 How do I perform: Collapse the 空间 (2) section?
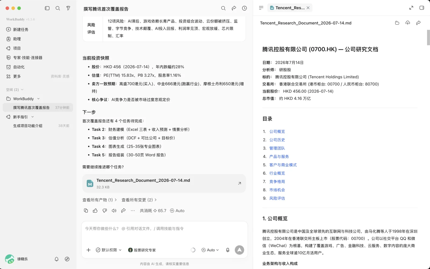[15, 90]
